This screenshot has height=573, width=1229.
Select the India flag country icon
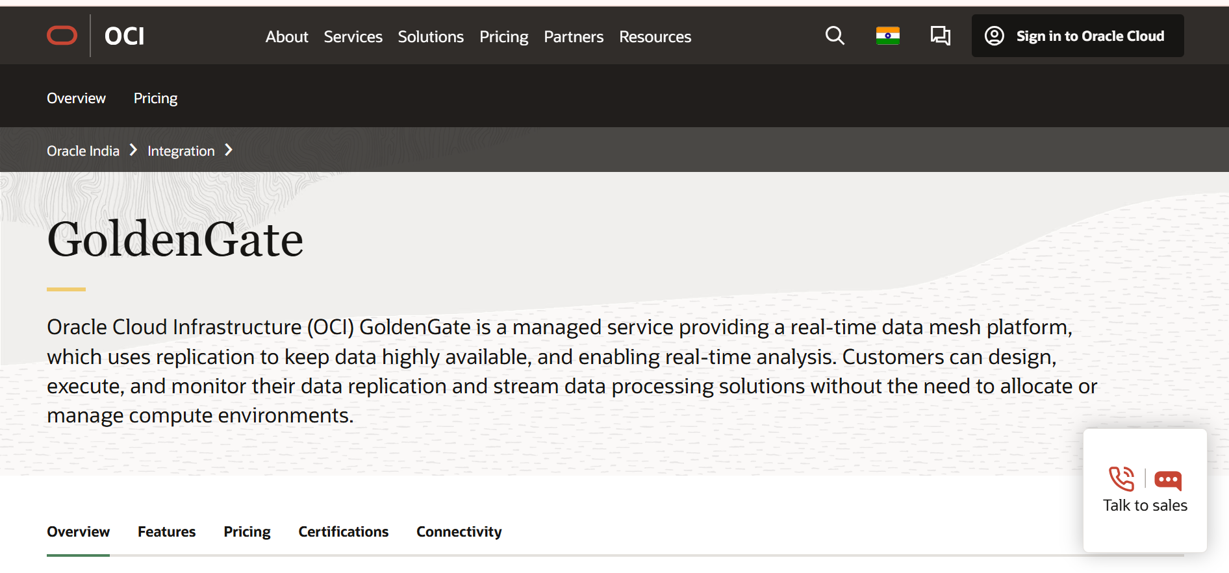(x=887, y=36)
